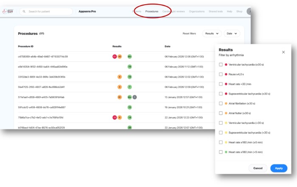Close the Results filter panel
This screenshot has height=187, width=297.
[283, 52]
